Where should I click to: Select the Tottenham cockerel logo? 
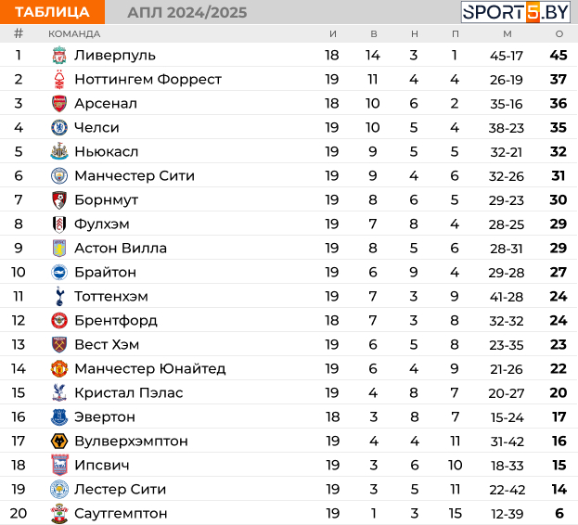(x=59, y=296)
